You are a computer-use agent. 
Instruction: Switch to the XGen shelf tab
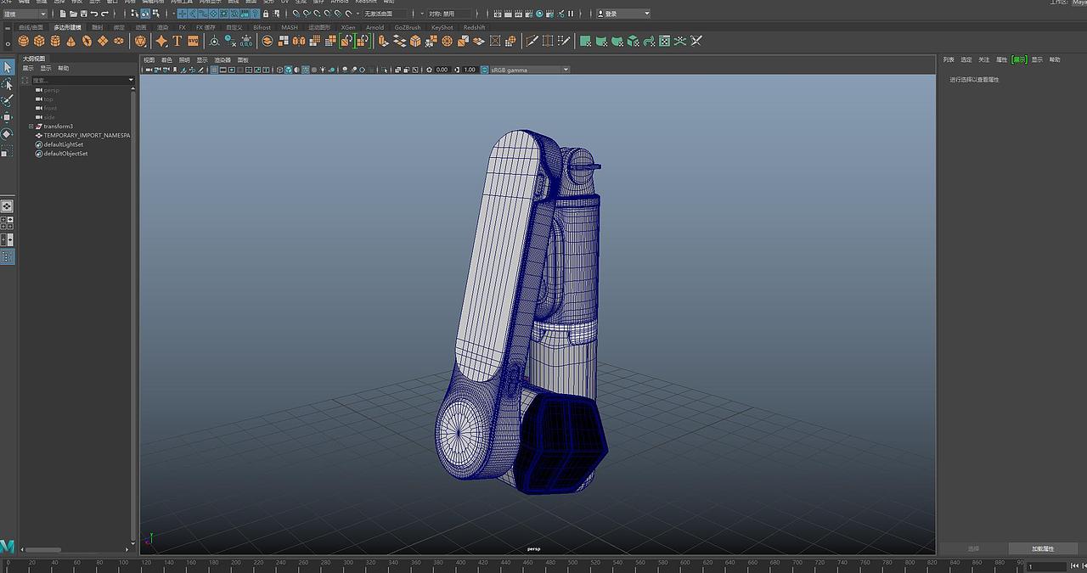(348, 27)
